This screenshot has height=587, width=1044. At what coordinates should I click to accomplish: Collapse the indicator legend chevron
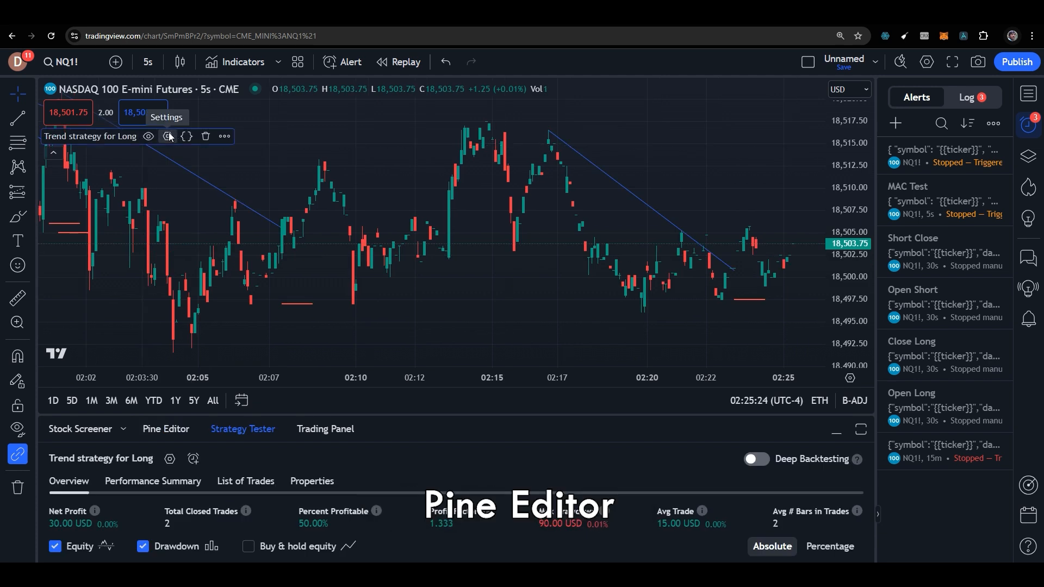(x=53, y=153)
